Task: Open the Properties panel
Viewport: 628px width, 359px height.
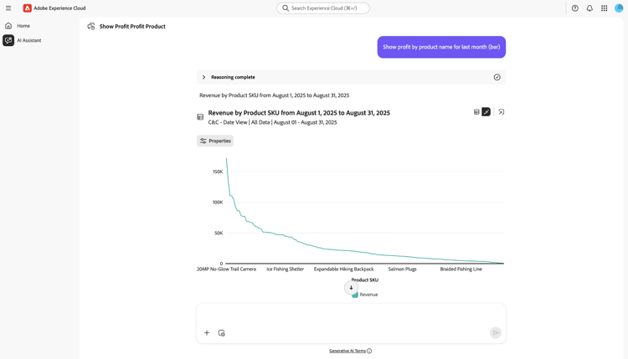Action: [215, 141]
